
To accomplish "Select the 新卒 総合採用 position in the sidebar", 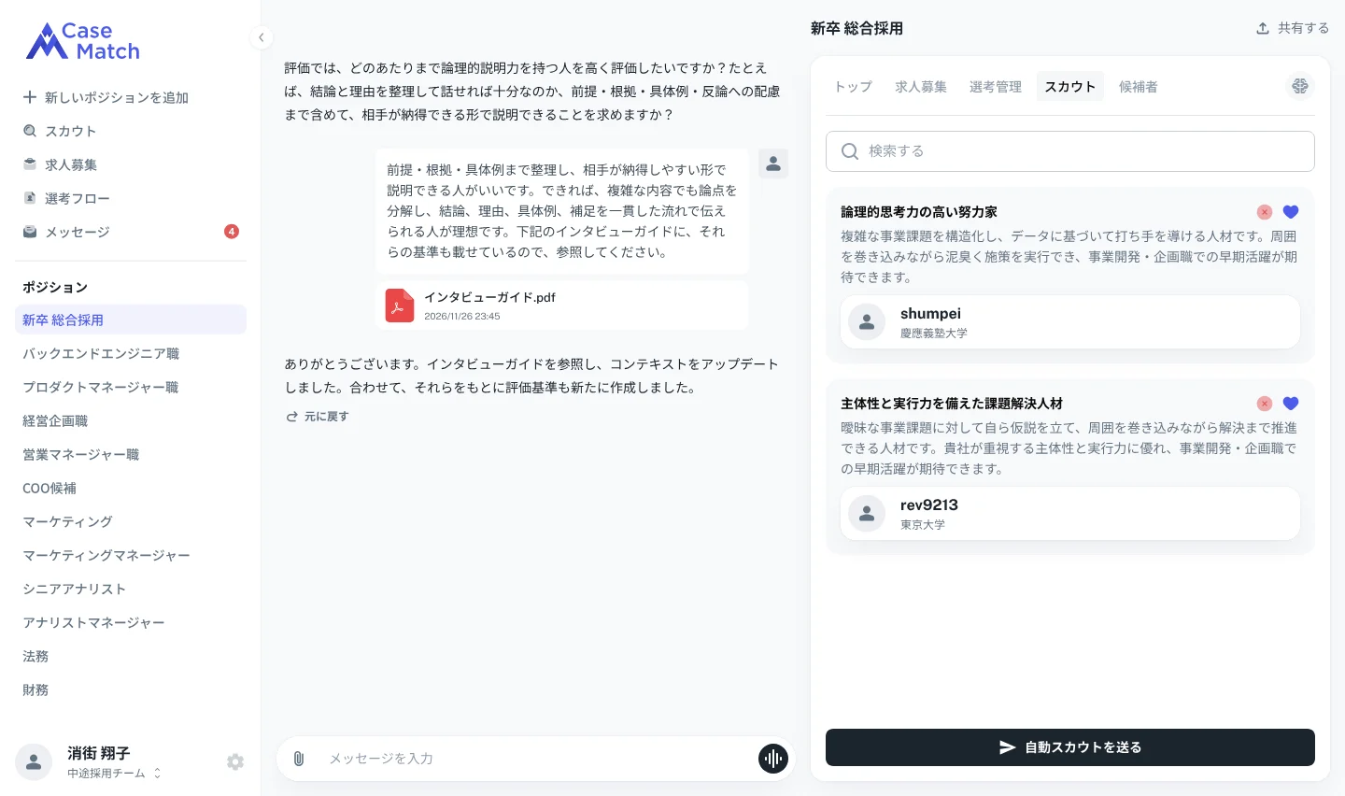I will [x=131, y=320].
